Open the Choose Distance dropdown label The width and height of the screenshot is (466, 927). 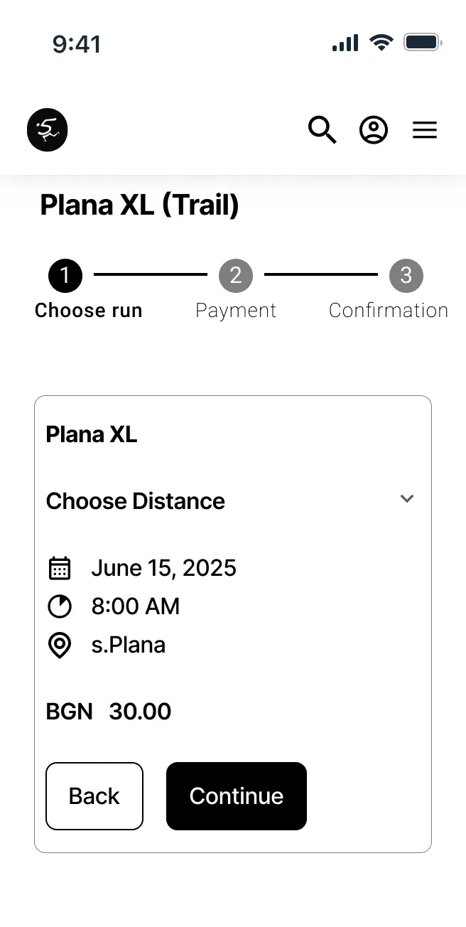pos(136,501)
